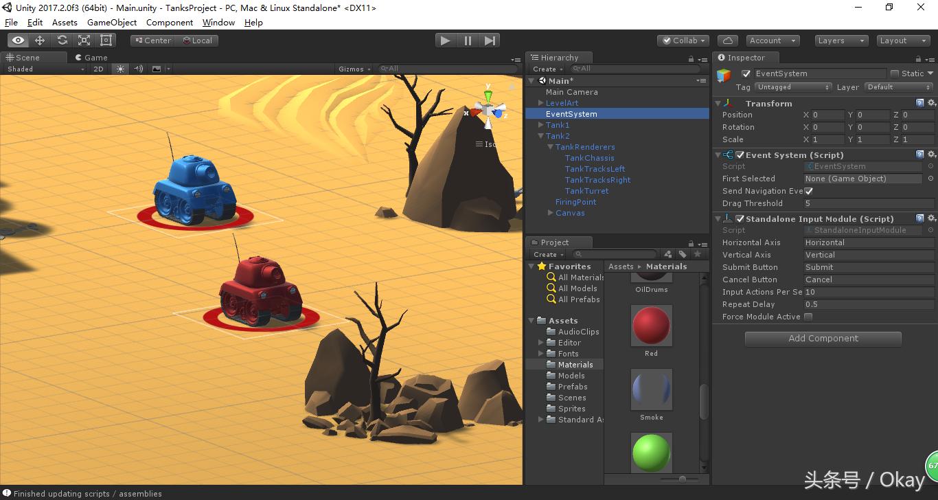This screenshot has width=938, height=500.
Task: Open Unity Cloud services panel
Action: [x=727, y=40]
